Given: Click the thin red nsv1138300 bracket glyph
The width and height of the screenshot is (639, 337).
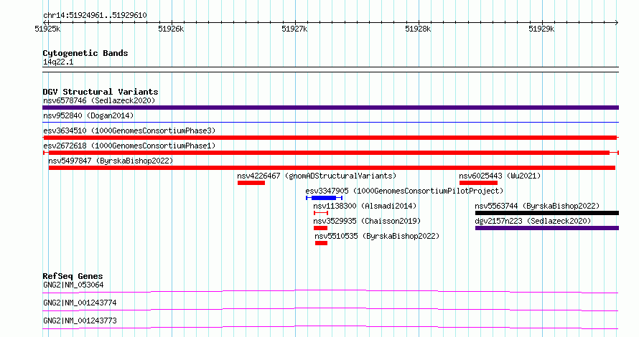Looking at the screenshot, I should pyautogui.click(x=321, y=213).
